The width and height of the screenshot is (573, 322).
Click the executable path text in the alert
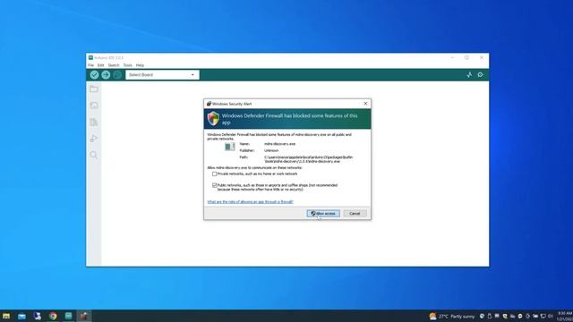point(308,159)
